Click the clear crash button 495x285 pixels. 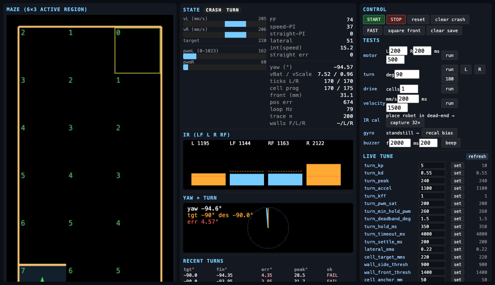[x=450, y=19]
